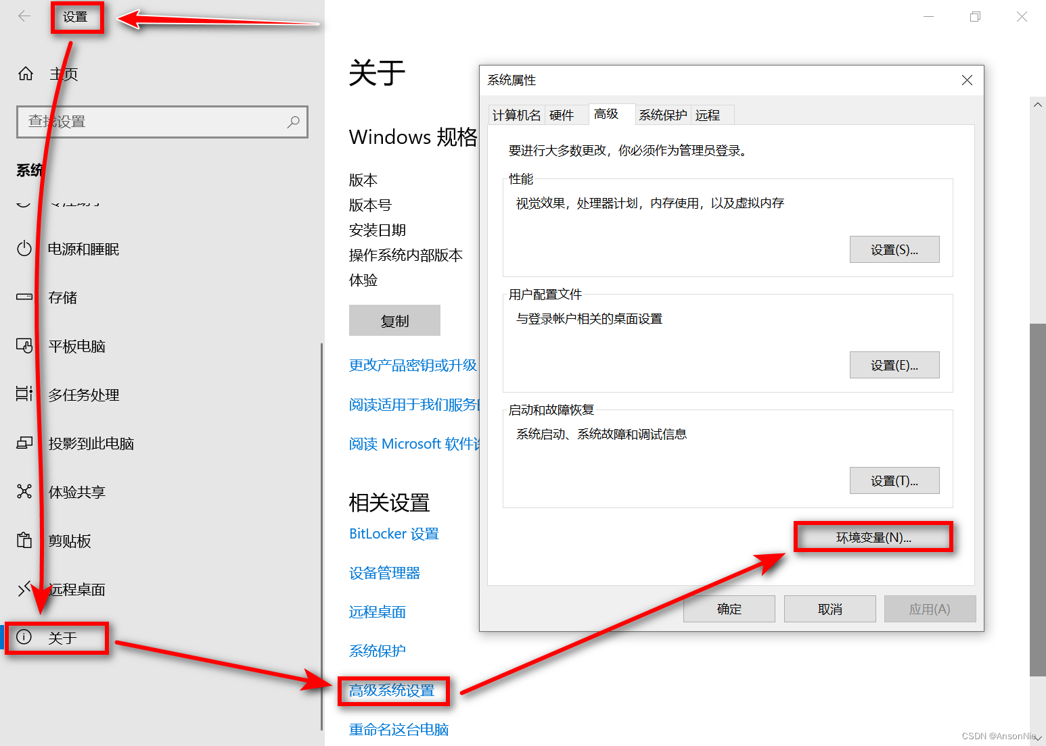Click the 复制 button under Windows specs
Image resolution: width=1046 pixels, height=746 pixels.
[394, 320]
